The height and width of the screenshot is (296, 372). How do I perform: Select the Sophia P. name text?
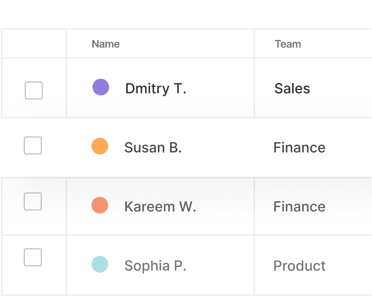coord(155,266)
